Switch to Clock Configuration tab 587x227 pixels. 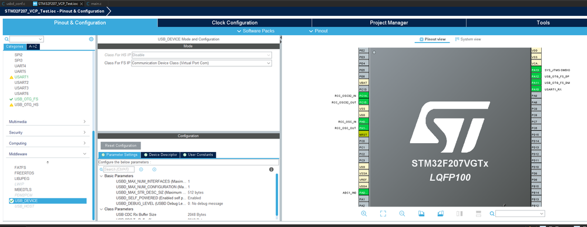click(234, 23)
